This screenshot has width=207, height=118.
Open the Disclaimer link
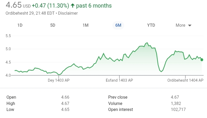coord(68,13)
